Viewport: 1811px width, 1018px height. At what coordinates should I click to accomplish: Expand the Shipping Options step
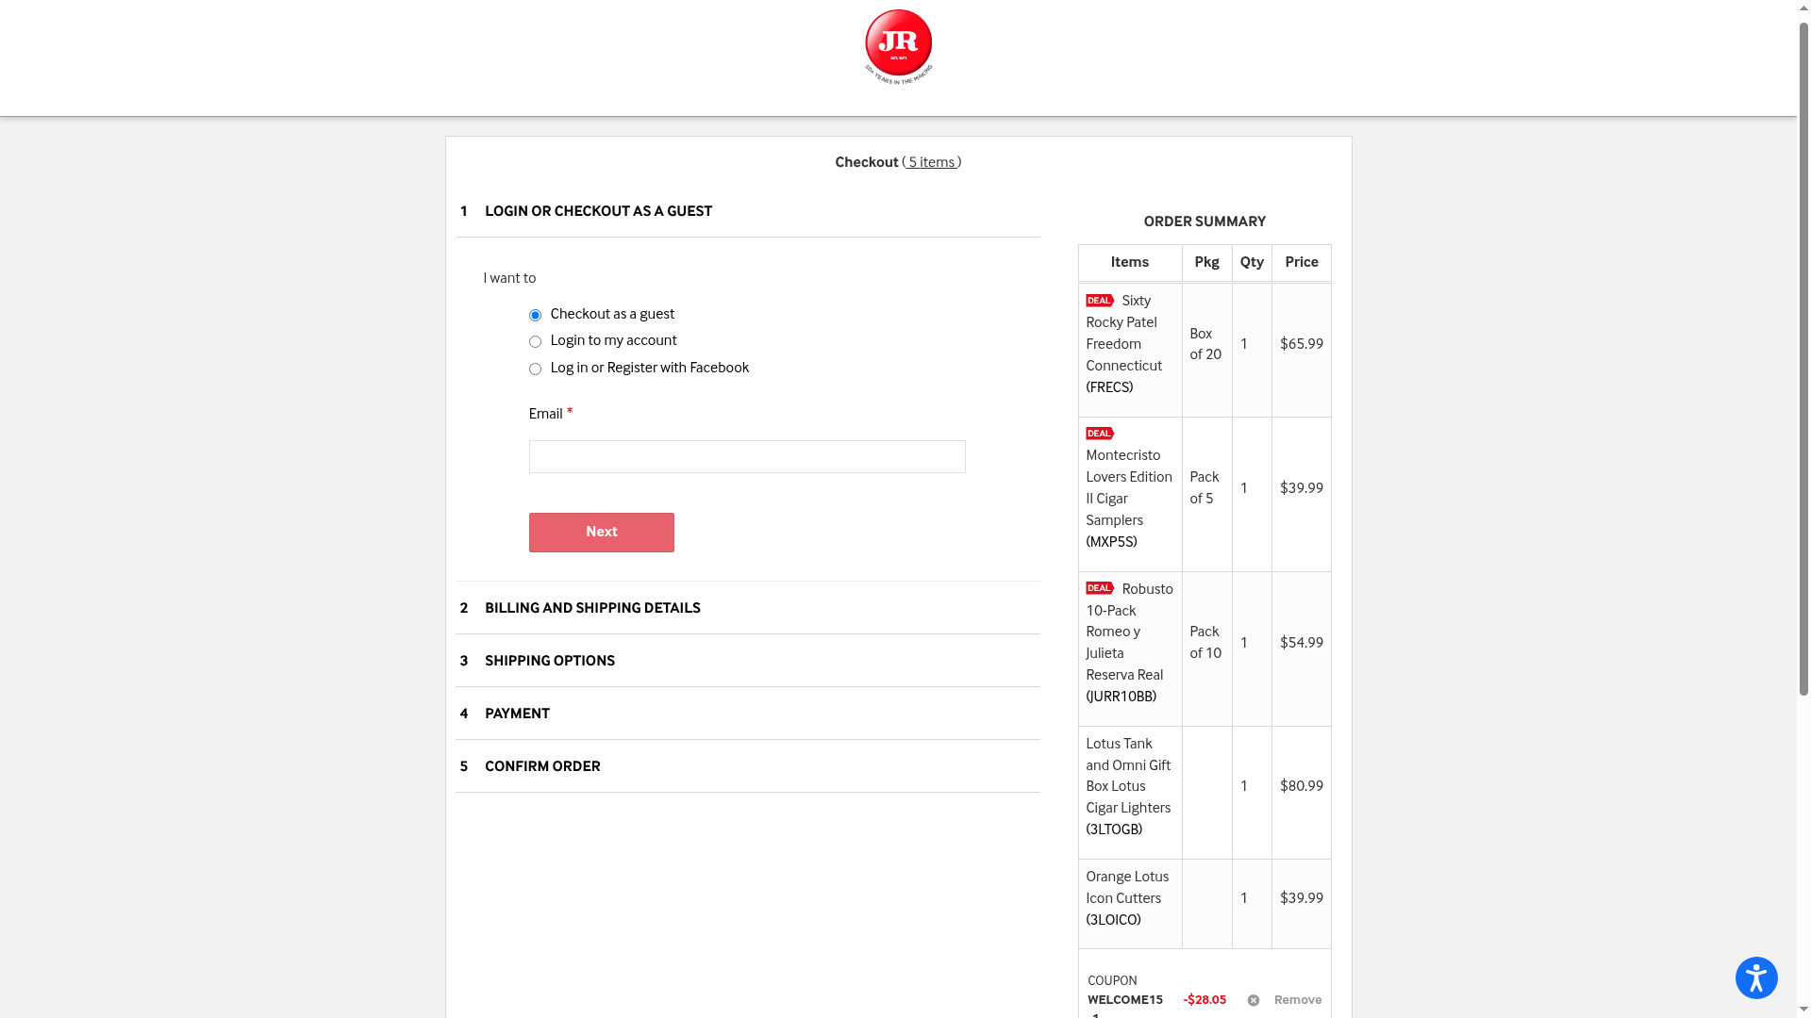tap(549, 662)
